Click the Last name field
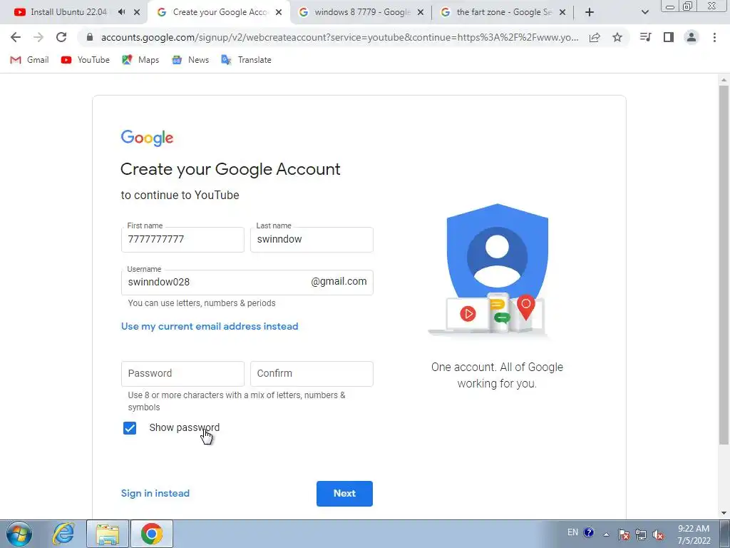Screen dimensions: 730x548 click(312, 240)
